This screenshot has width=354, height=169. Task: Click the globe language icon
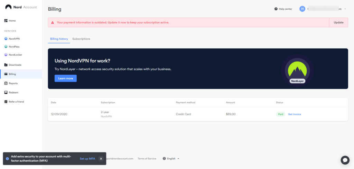pyautogui.click(x=164, y=159)
